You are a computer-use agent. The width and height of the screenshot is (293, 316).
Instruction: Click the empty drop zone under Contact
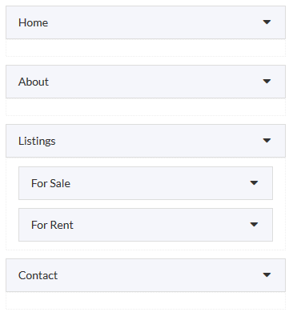[x=146, y=301]
